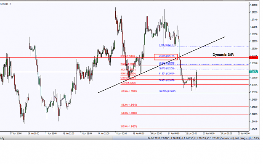Click the red 1.26122 price tag on price axis
This screenshot has width=263, height=164.
254,57
